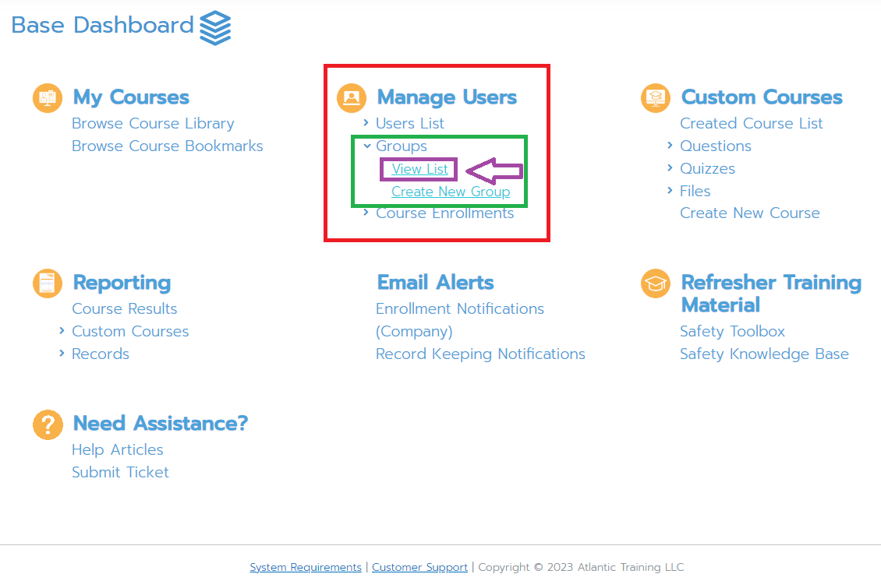Click the Custom Courses monitor icon

click(655, 97)
